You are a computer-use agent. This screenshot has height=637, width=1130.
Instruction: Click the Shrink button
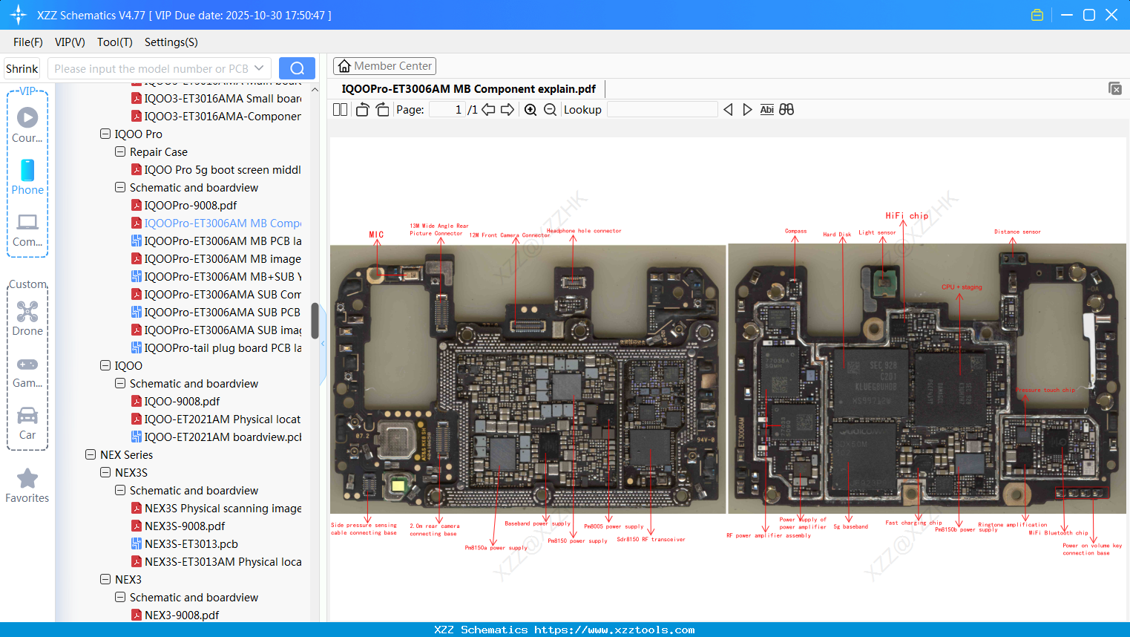[x=21, y=68]
